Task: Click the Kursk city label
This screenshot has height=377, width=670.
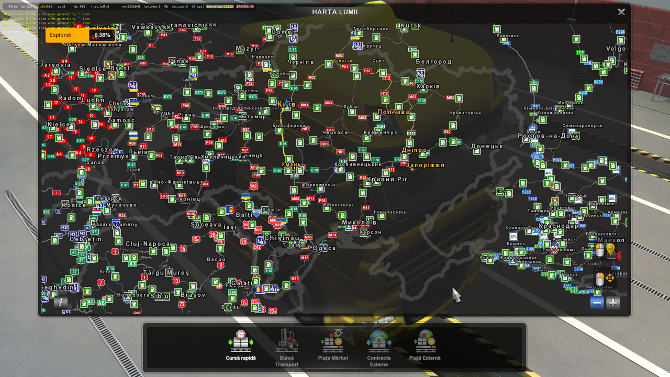Action: tap(411, 25)
